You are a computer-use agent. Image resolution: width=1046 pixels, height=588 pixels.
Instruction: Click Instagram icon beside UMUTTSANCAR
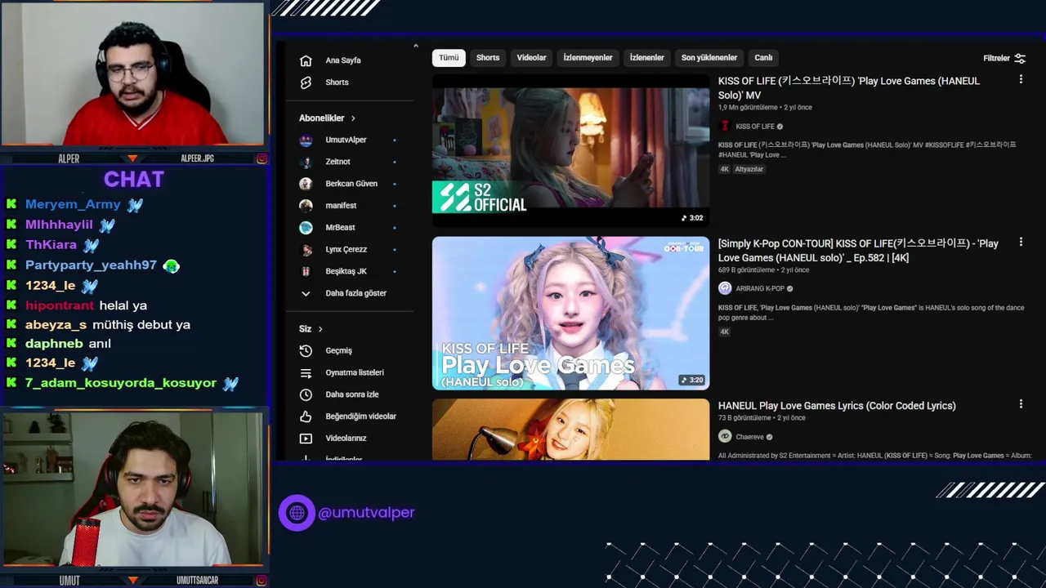pos(261,581)
